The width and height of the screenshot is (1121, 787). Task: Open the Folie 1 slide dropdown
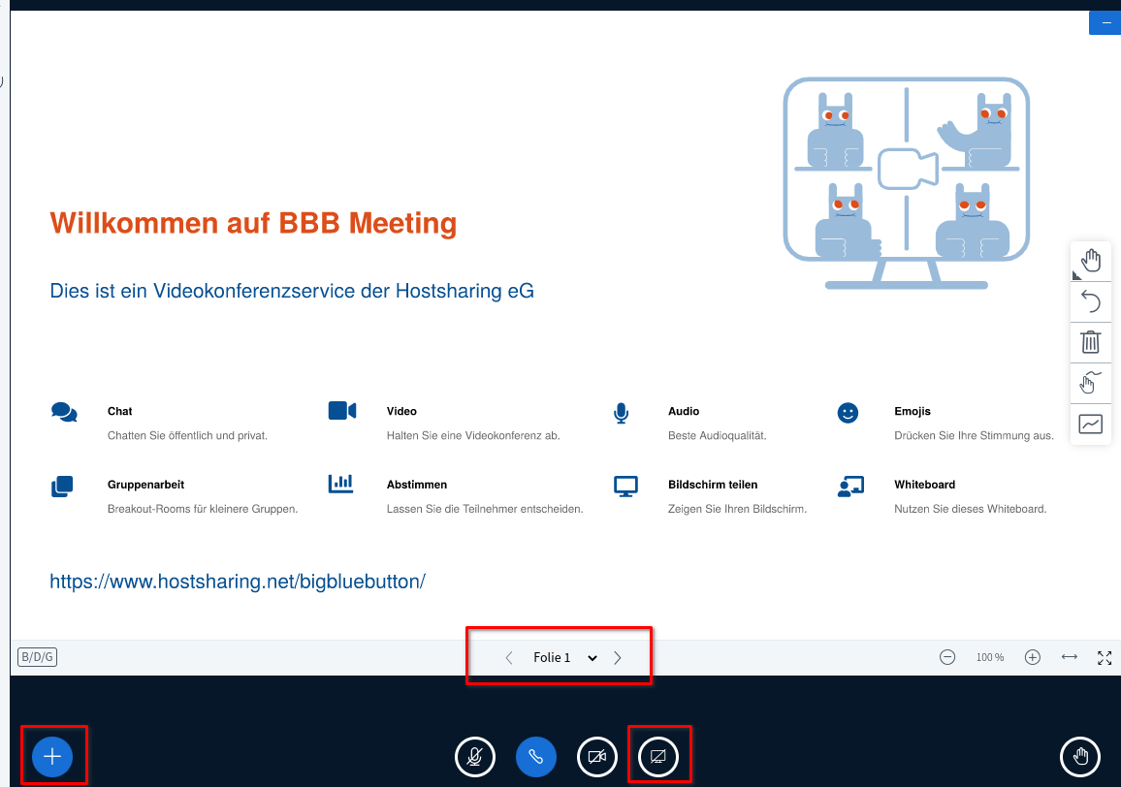(564, 658)
